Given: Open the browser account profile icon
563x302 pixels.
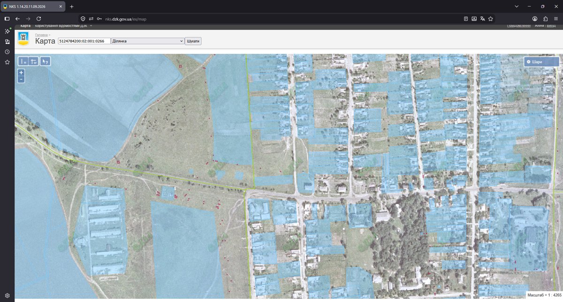Looking at the screenshot, I should (535, 19).
